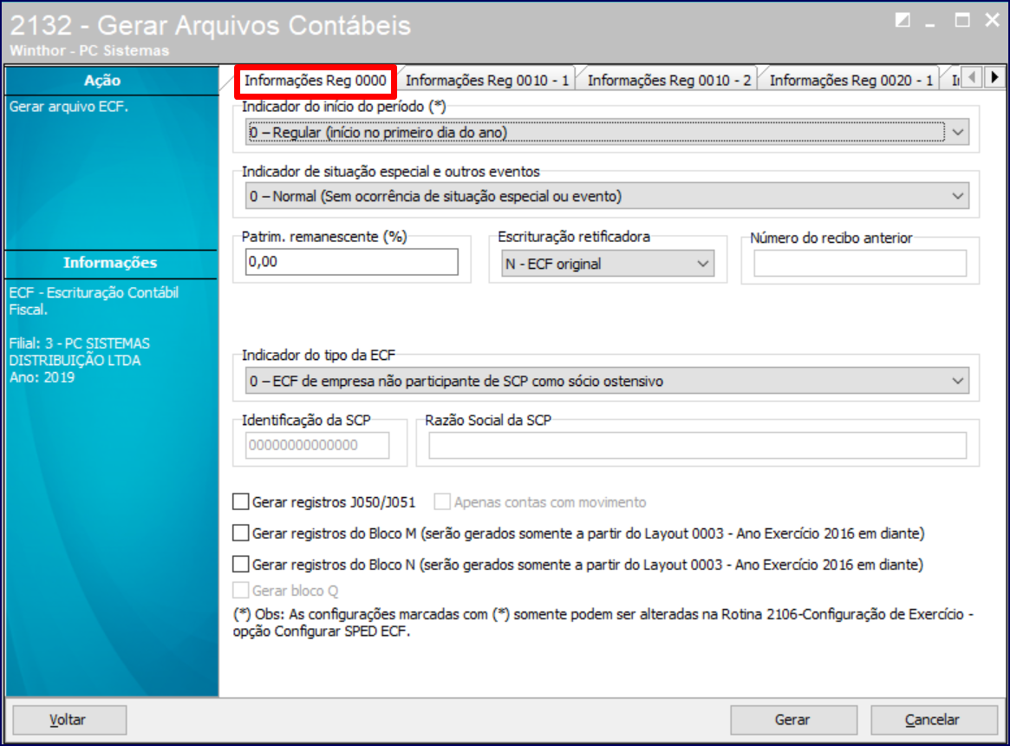Click the Patrim. remanescente (%) field
The height and width of the screenshot is (746, 1010).
(x=352, y=262)
